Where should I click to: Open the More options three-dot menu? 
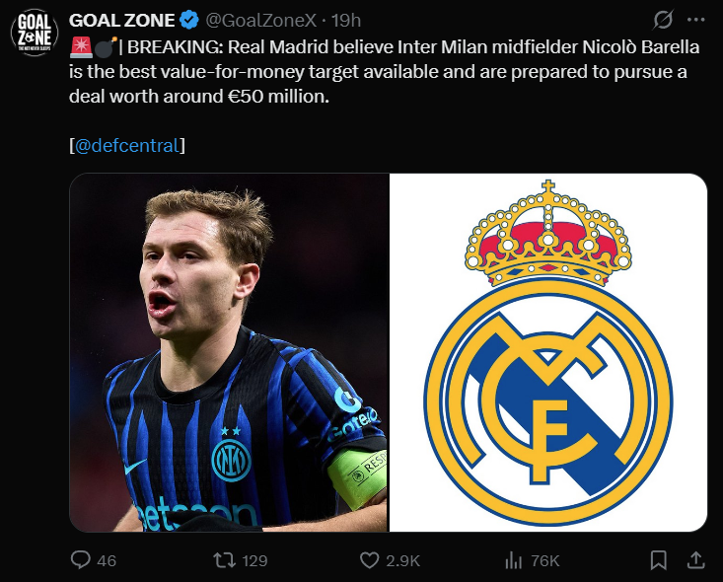pyautogui.click(x=699, y=20)
